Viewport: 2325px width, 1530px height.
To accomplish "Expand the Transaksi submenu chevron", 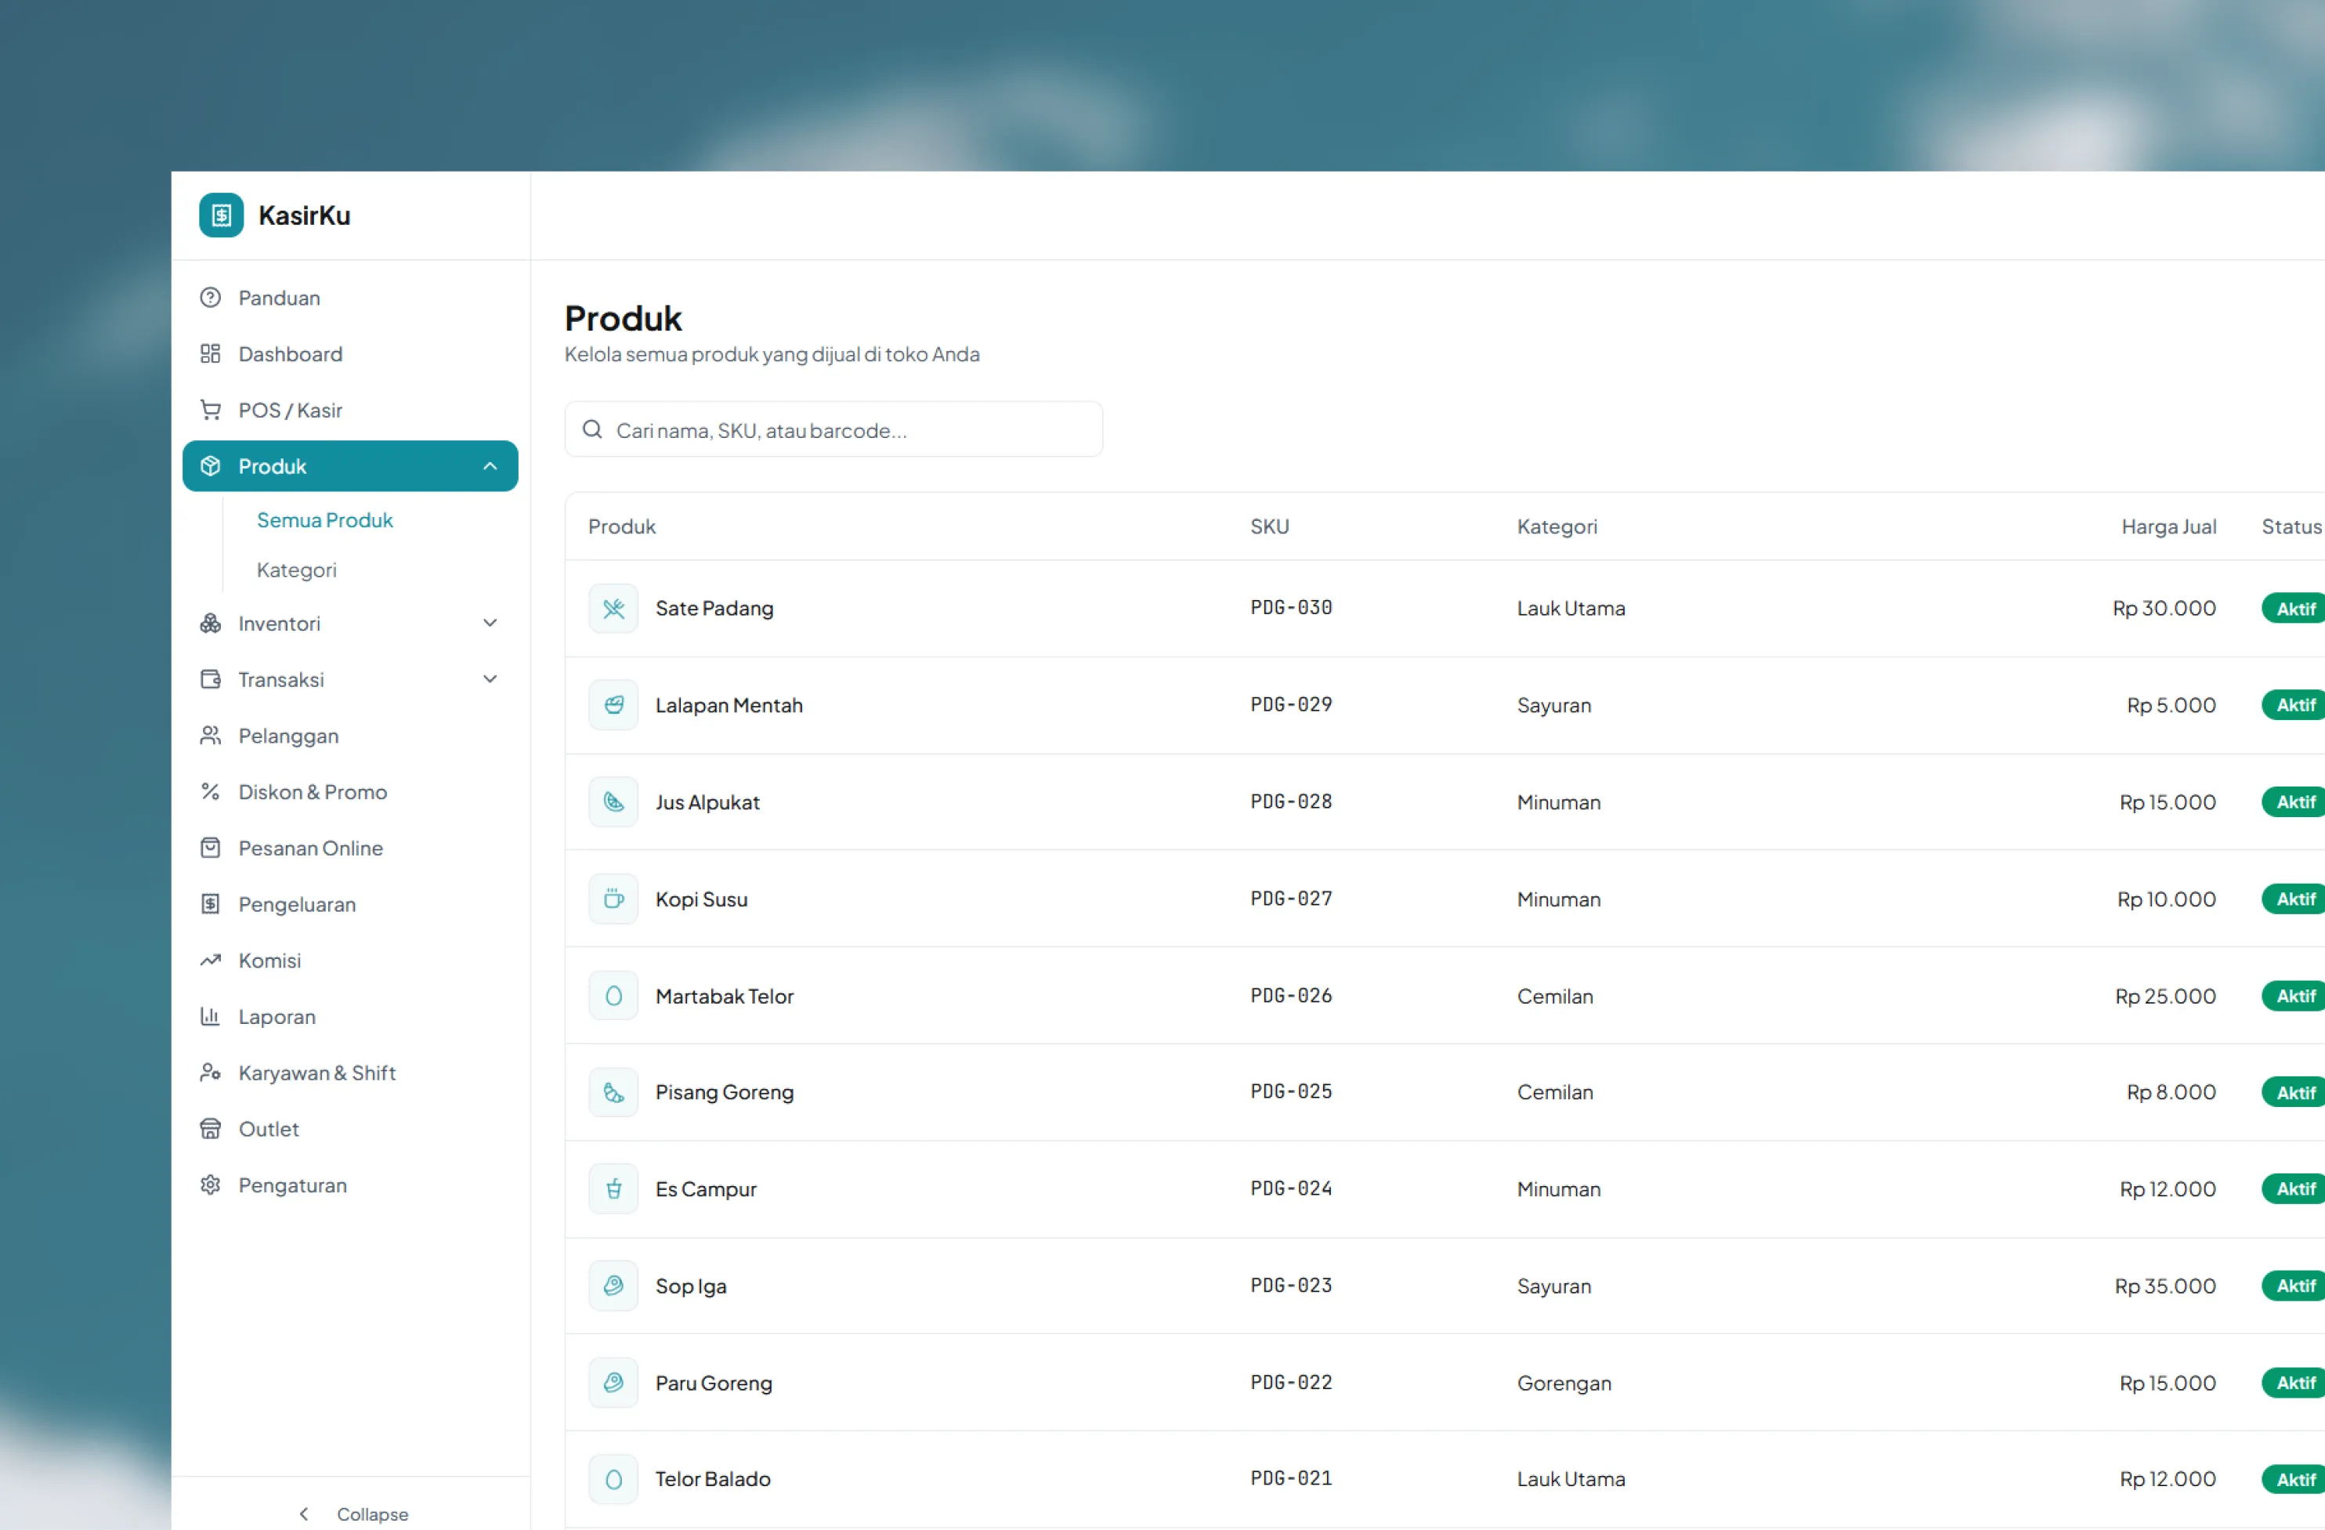I will 490,679.
